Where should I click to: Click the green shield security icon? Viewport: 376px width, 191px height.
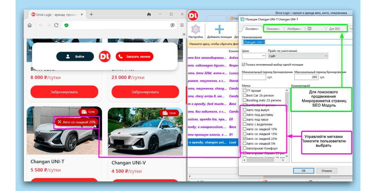click(x=66, y=25)
